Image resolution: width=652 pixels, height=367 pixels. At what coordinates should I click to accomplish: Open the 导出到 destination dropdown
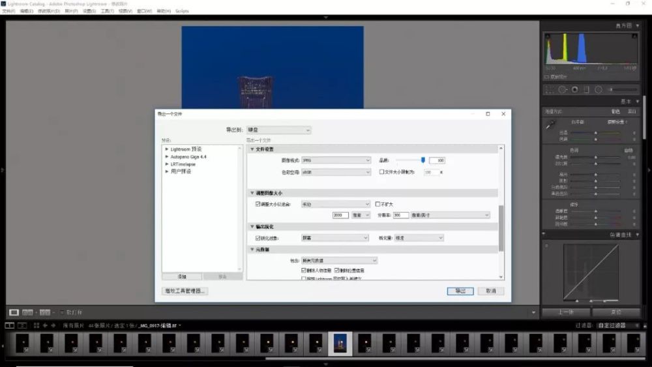click(278, 130)
